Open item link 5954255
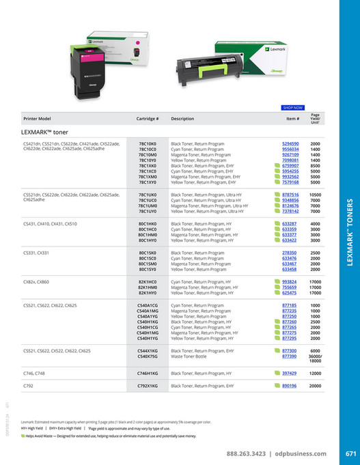 pos(290,171)
